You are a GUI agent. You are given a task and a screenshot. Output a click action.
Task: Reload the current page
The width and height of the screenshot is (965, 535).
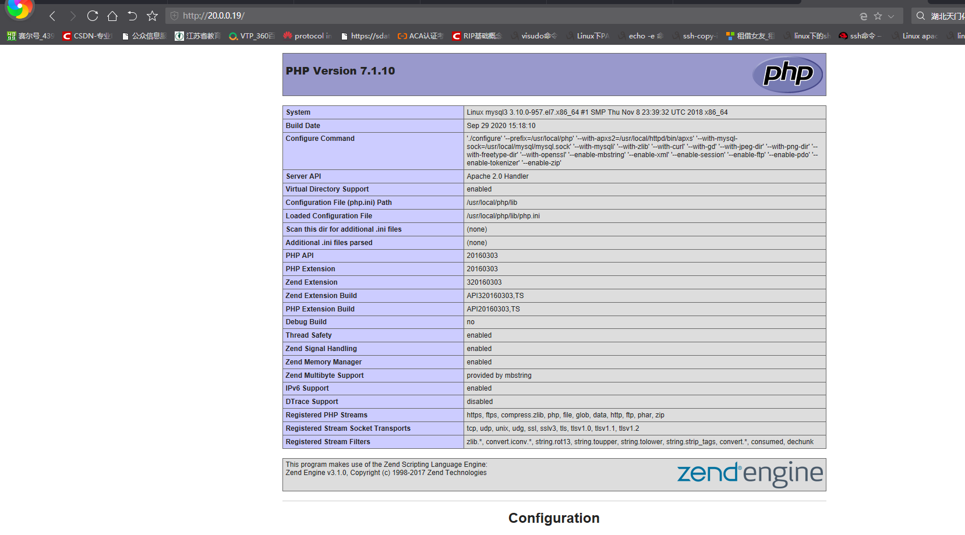[x=93, y=16]
